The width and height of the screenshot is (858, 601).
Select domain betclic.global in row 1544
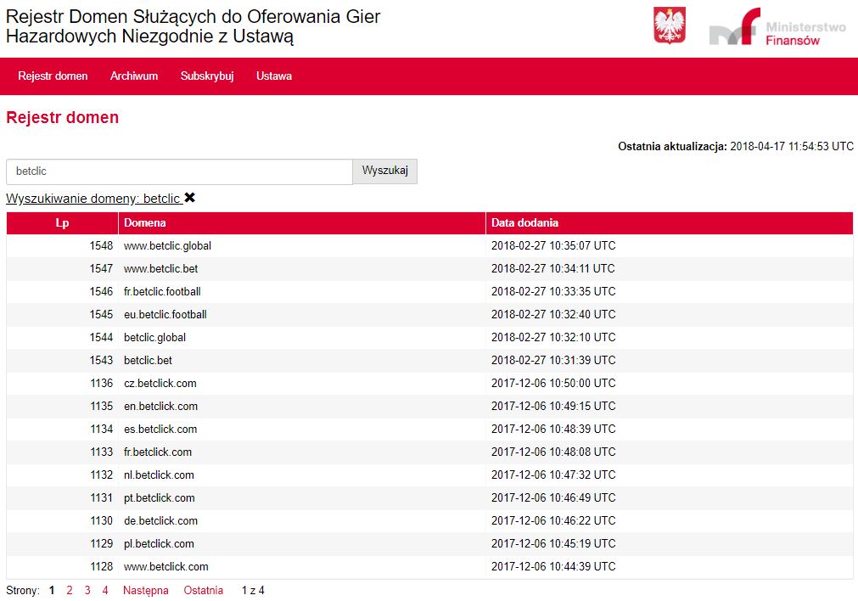click(x=154, y=338)
